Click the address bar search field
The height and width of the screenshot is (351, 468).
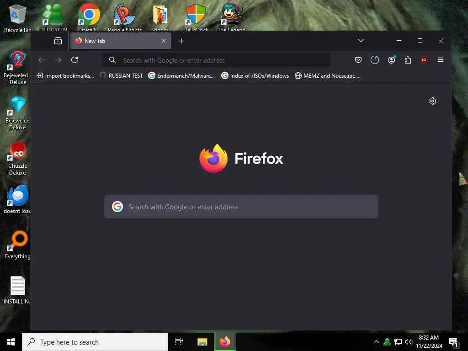tap(217, 60)
